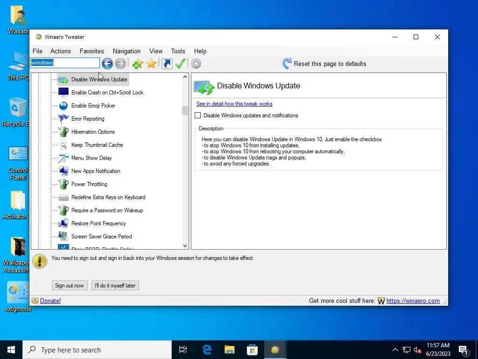The width and height of the screenshot is (478, 359).
Task: Open See in detail how this tweak works
Action: pyautogui.click(x=234, y=104)
